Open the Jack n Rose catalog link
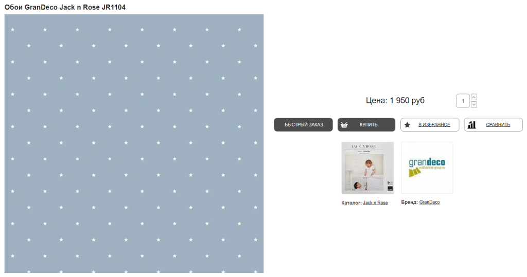 coord(375,203)
